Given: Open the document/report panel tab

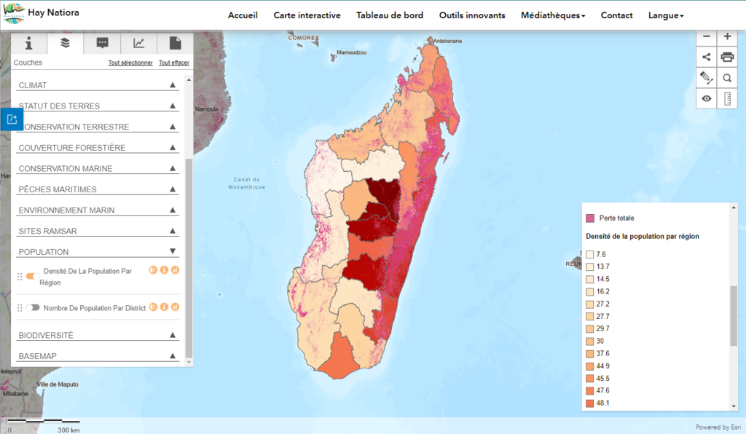Looking at the screenshot, I should [x=174, y=43].
